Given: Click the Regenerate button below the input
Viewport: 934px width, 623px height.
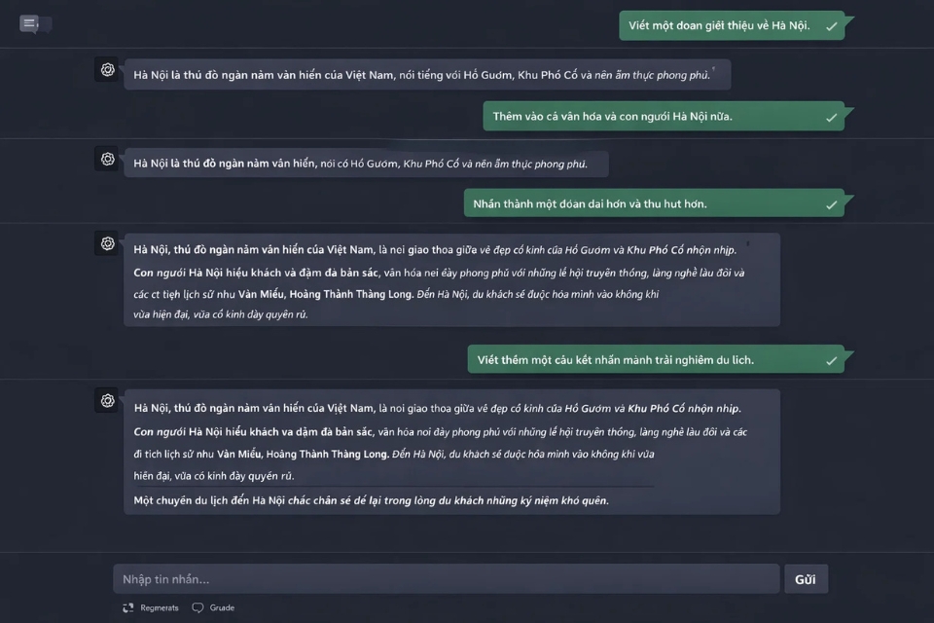Looking at the screenshot, I should pyautogui.click(x=151, y=607).
